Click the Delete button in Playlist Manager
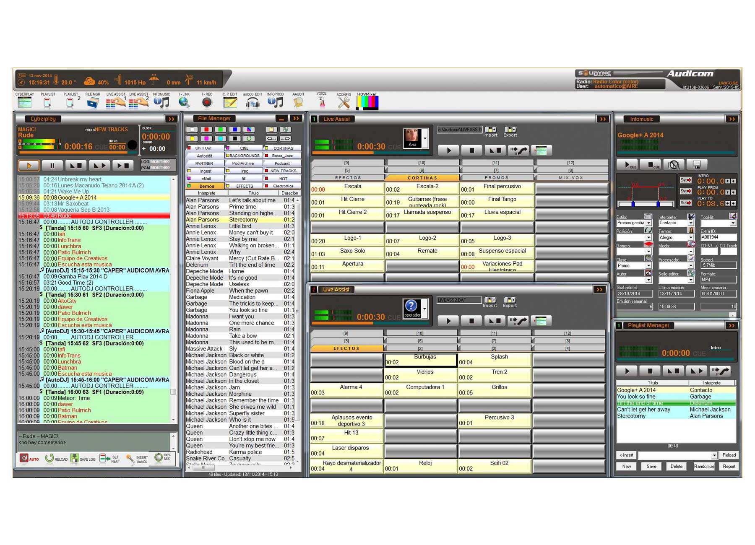 [x=676, y=467]
